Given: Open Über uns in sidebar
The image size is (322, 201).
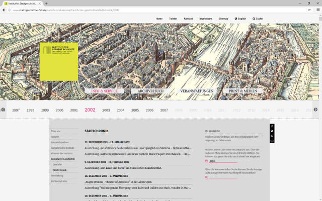Looking at the screenshot, I should 56,131.
